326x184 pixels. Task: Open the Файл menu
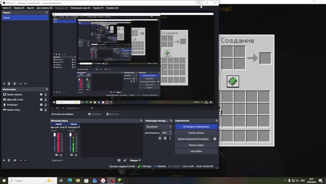(x=7, y=8)
